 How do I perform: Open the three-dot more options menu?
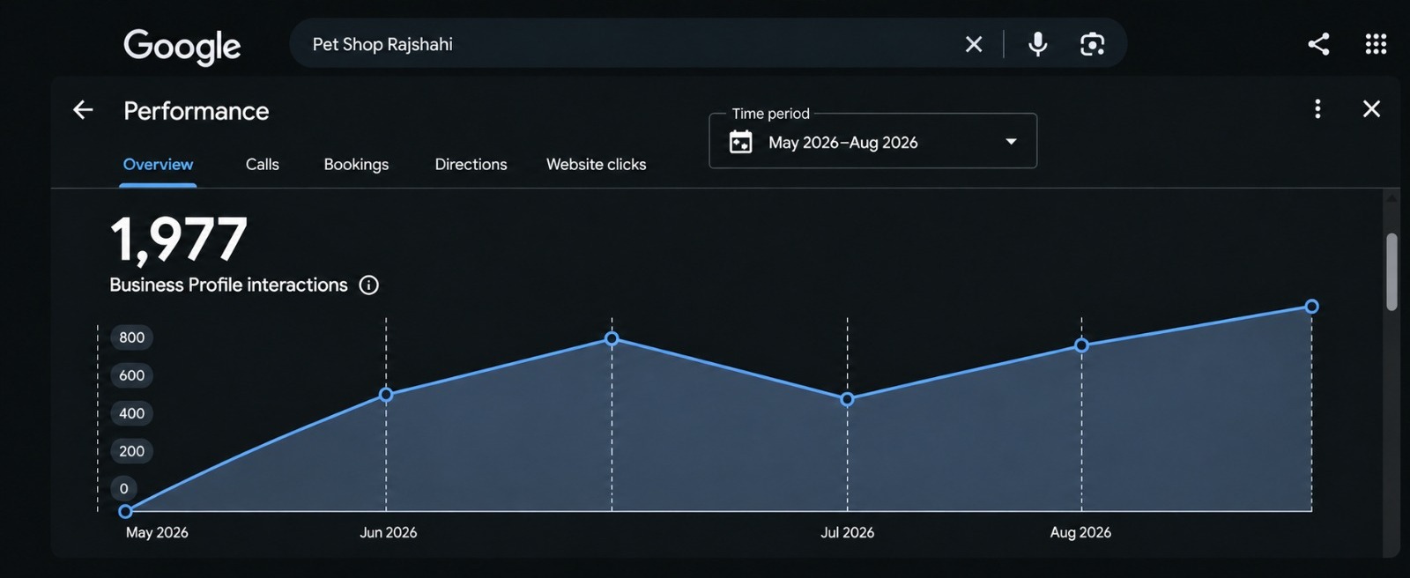(x=1317, y=108)
